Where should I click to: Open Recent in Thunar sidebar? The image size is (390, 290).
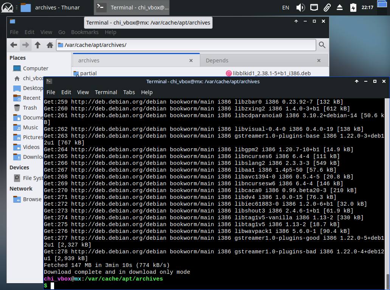click(x=27, y=98)
